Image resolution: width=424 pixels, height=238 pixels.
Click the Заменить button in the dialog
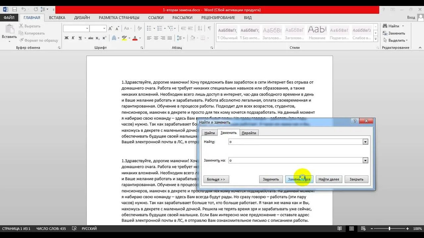[x=271, y=179]
